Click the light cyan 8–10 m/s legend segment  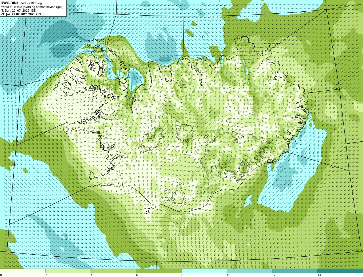[204, 271]
